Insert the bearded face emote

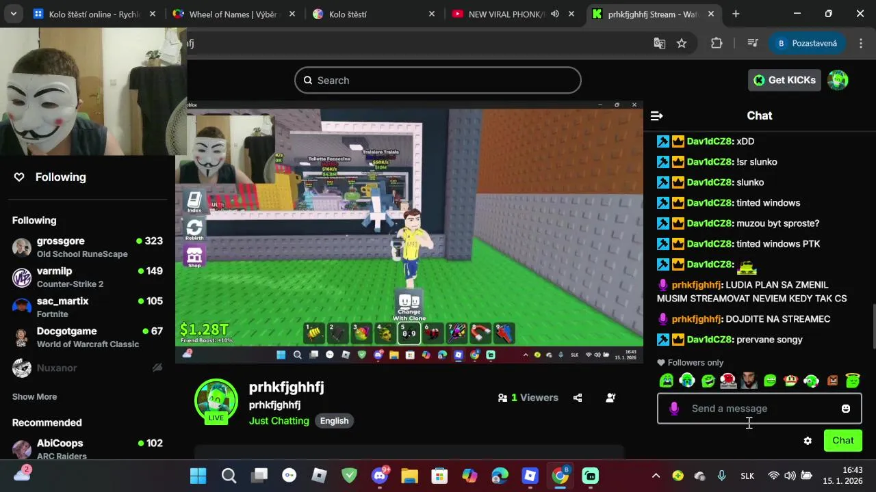749,381
